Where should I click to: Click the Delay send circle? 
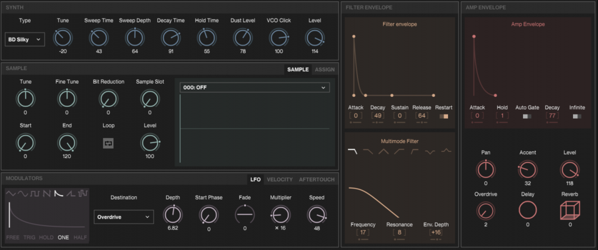pyautogui.click(x=528, y=210)
